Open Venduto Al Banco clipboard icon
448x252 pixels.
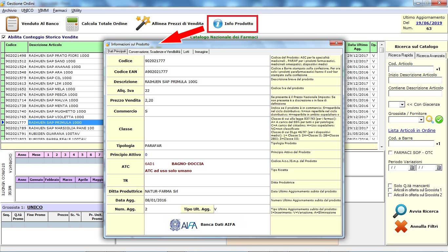[12, 24]
